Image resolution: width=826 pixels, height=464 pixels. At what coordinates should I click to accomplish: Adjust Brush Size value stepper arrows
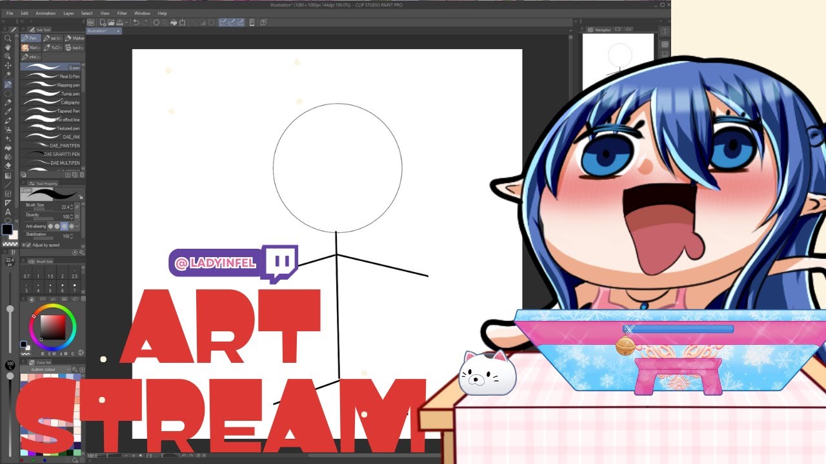72,208
